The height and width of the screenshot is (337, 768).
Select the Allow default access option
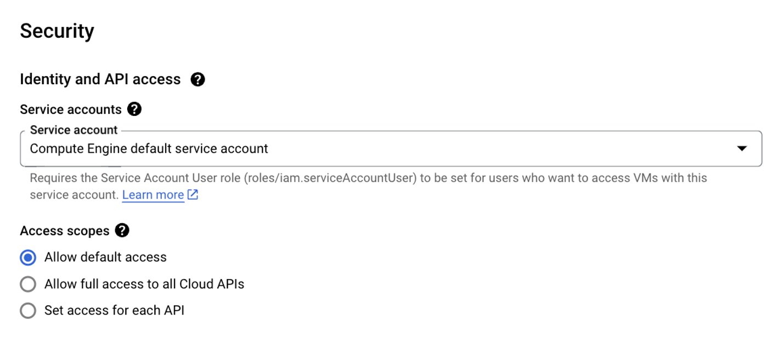(28, 257)
